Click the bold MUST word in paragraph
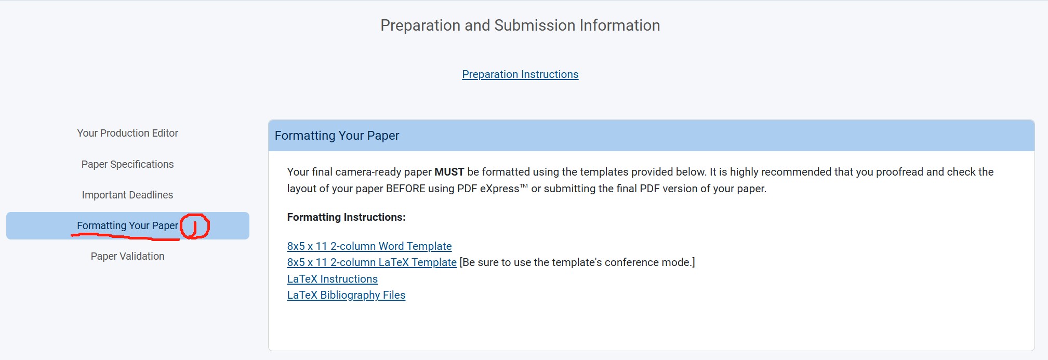1048x360 pixels. point(449,172)
